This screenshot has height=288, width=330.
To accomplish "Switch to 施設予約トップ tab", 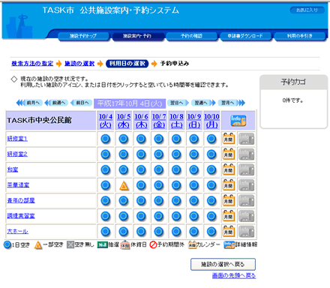I will pos(83,36).
